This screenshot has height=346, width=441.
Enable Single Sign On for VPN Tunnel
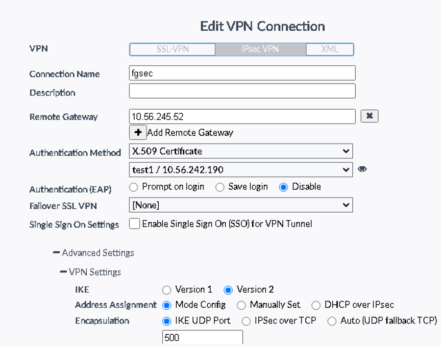(134, 224)
